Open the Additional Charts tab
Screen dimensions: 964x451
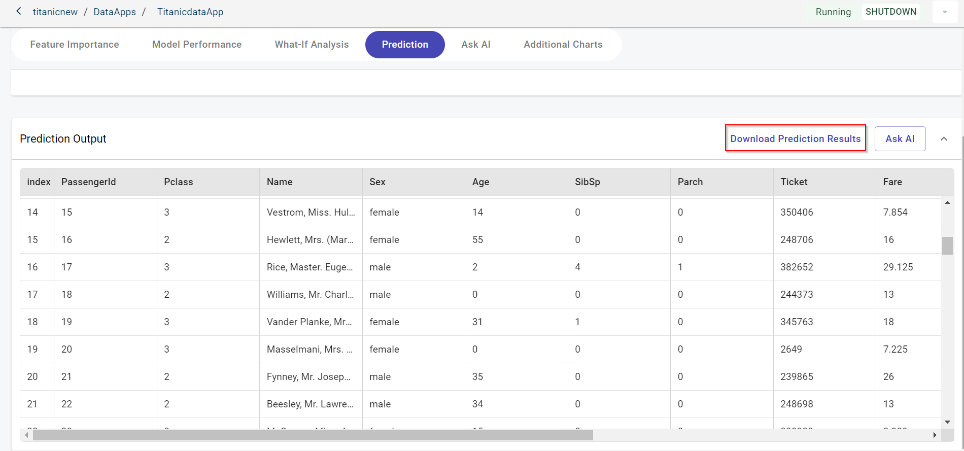click(x=563, y=45)
